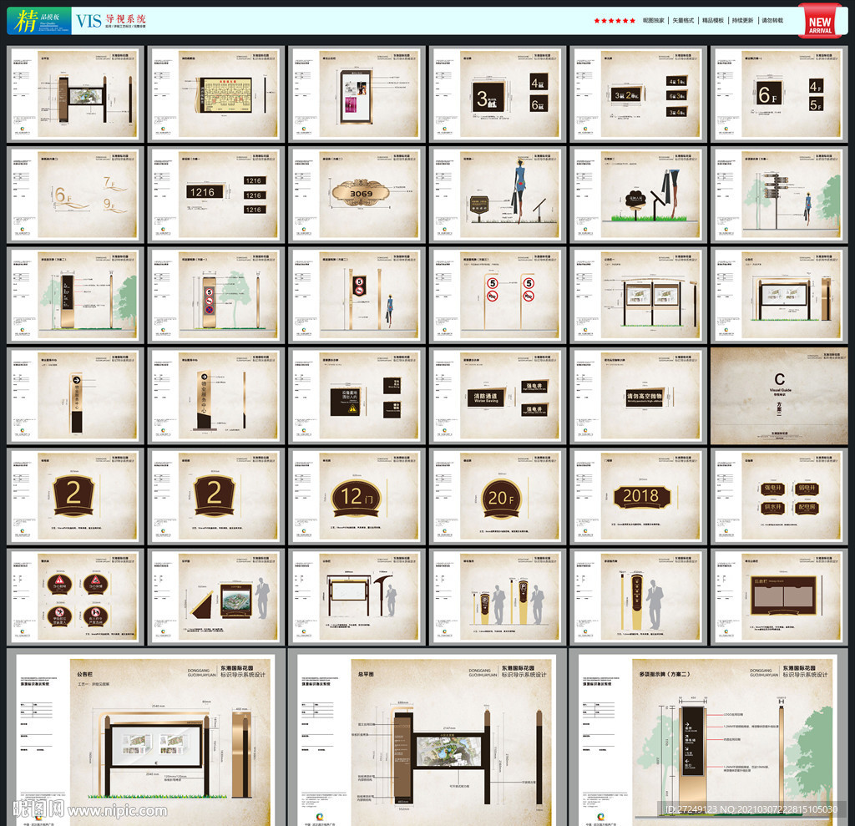The width and height of the screenshot is (855, 826).
Task: Click the 昵图独家 header label
Action: (x=653, y=21)
